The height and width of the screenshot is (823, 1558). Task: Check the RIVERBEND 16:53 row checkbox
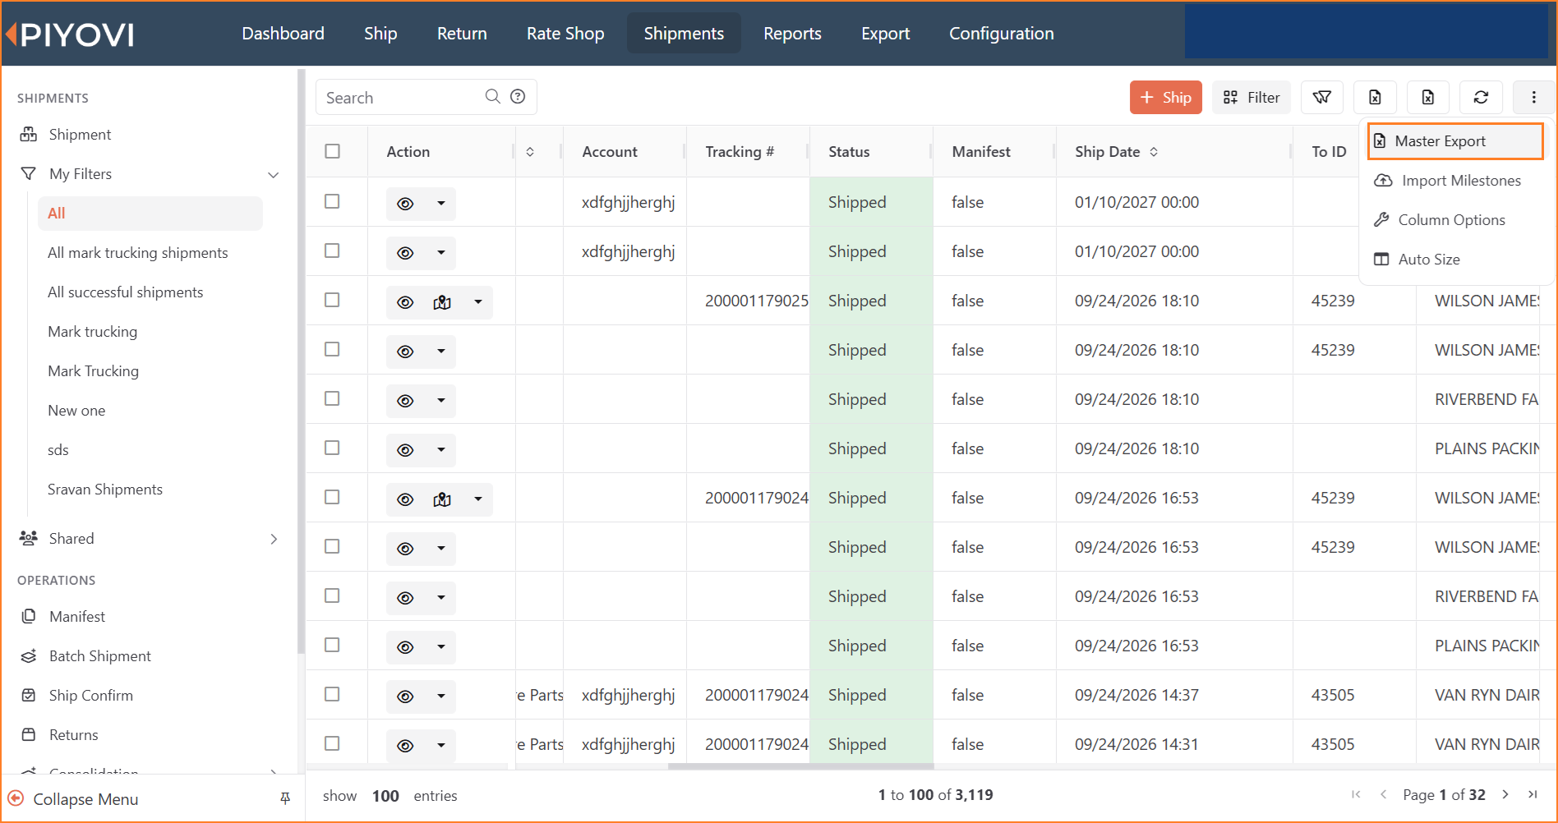pos(332,595)
